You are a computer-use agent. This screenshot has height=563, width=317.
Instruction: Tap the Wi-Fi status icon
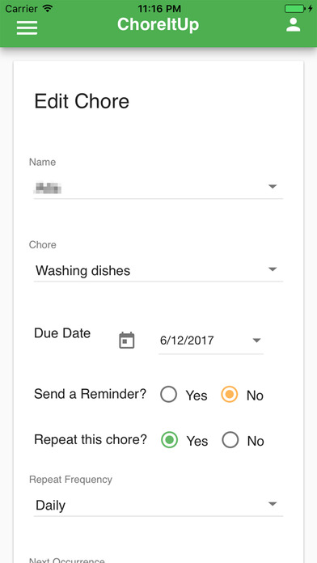[48, 8]
